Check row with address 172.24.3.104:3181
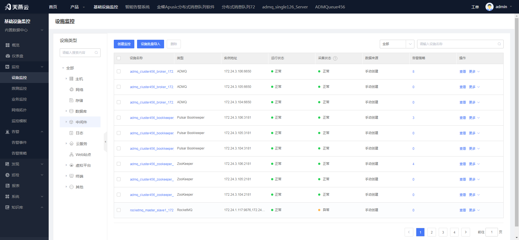 click(119, 148)
